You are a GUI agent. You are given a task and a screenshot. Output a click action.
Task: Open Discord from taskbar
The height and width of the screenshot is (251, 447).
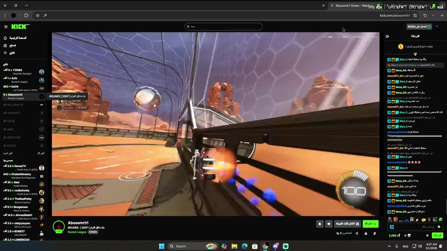coord(276,246)
